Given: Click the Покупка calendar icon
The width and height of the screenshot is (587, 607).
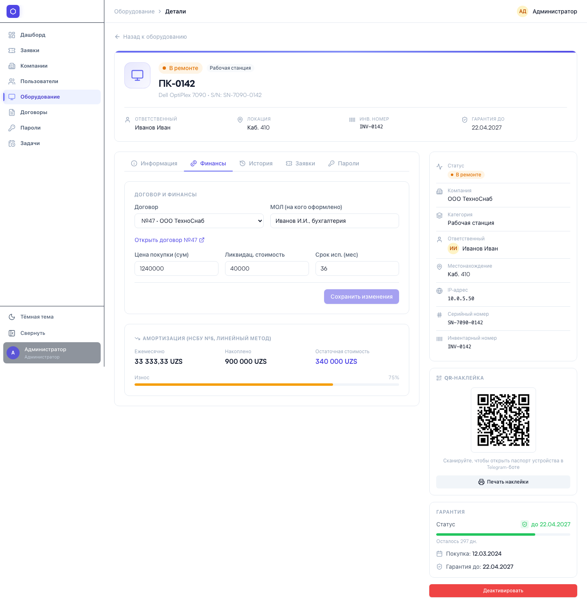Looking at the screenshot, I should (x=439, y=554).
